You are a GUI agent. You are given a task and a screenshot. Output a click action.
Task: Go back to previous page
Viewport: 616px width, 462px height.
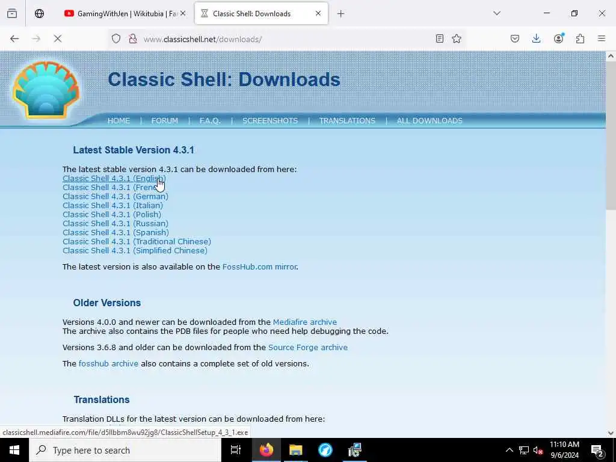point(14,39)
